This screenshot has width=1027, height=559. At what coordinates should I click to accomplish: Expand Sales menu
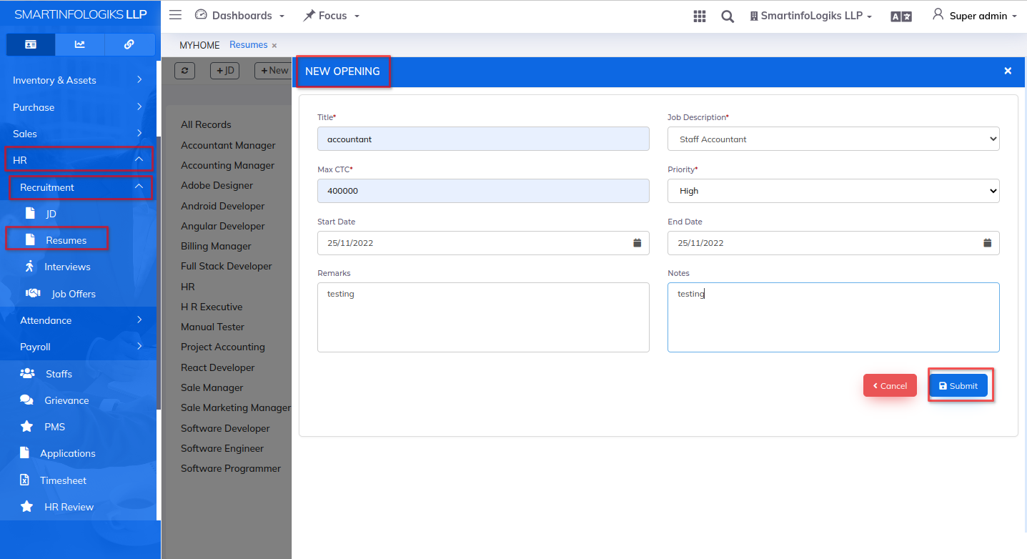click(x=78, y=134)
